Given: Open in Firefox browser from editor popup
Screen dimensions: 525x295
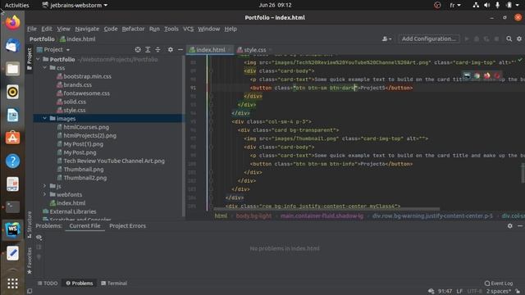Looking at the screenshot, I should tap(486, 75).
